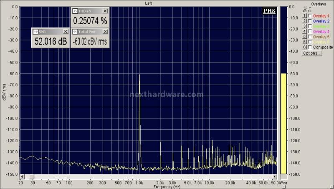Click the THD+N window waveform icon
Image resolution: width=334 pixels, height=189 pixels.
(x=75, y=11)
